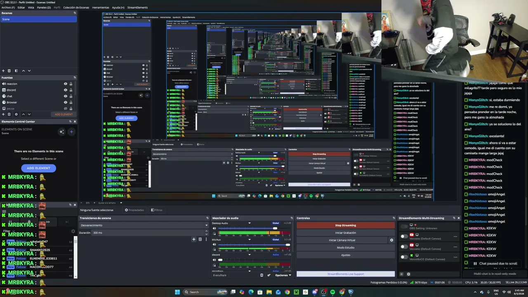Add a scene transition with the plus icon

point(194,239)
